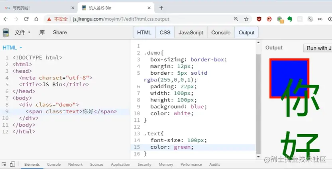Bookmark page with the star icon
332x169 pixels.
(246, 19)
